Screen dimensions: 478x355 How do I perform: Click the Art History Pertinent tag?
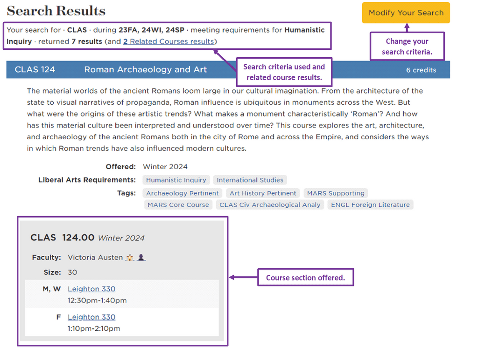263,193
